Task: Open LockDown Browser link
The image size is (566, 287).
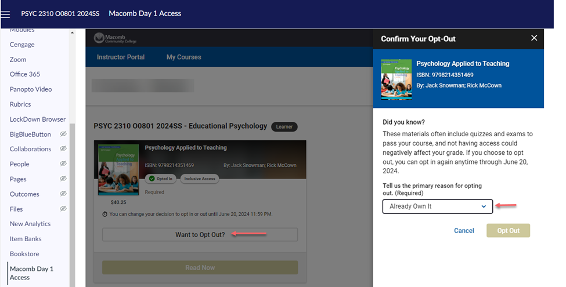Action: click(38, 119)
